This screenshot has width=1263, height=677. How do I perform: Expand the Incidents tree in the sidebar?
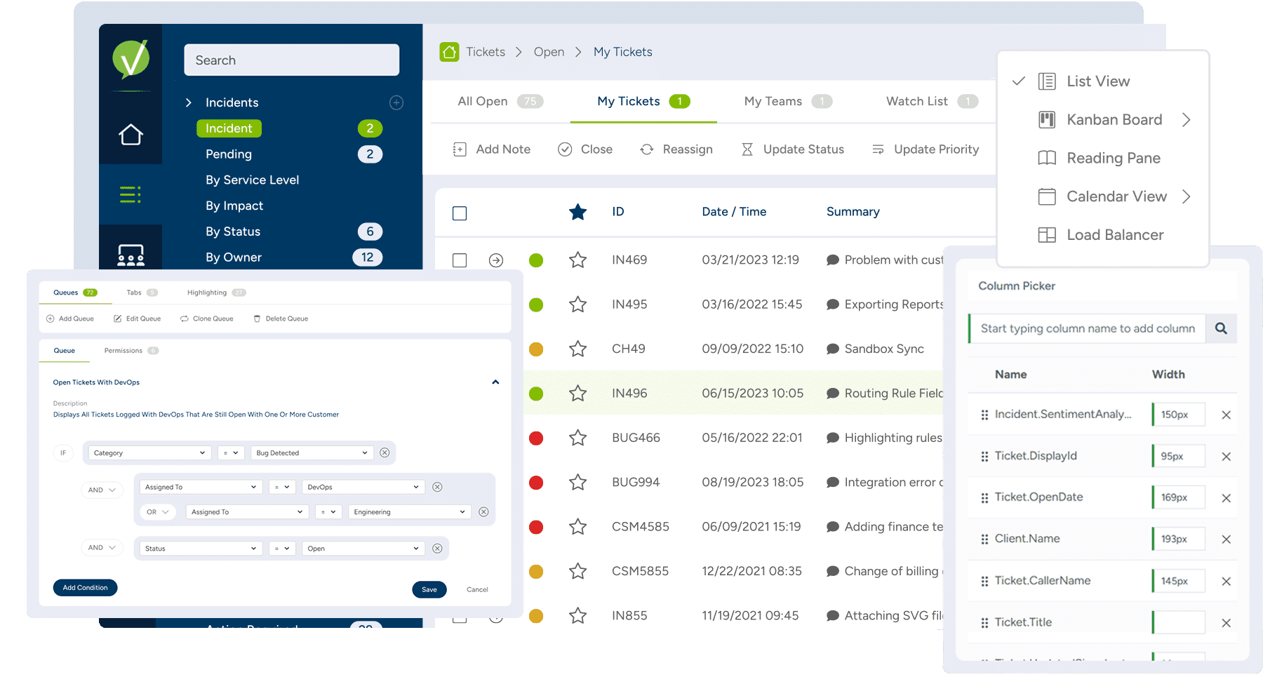188,102
